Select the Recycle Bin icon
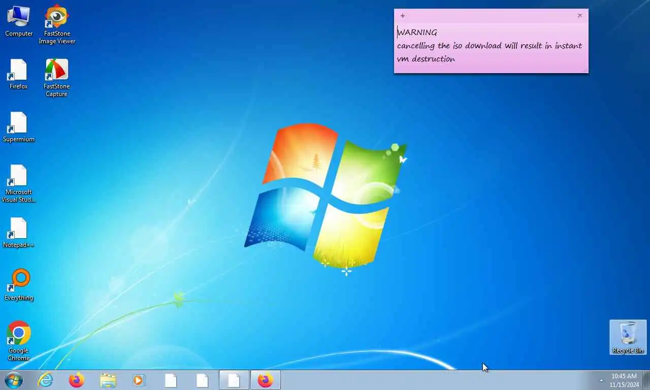Viewport: 650px width, 390px height. click(628, 337)
